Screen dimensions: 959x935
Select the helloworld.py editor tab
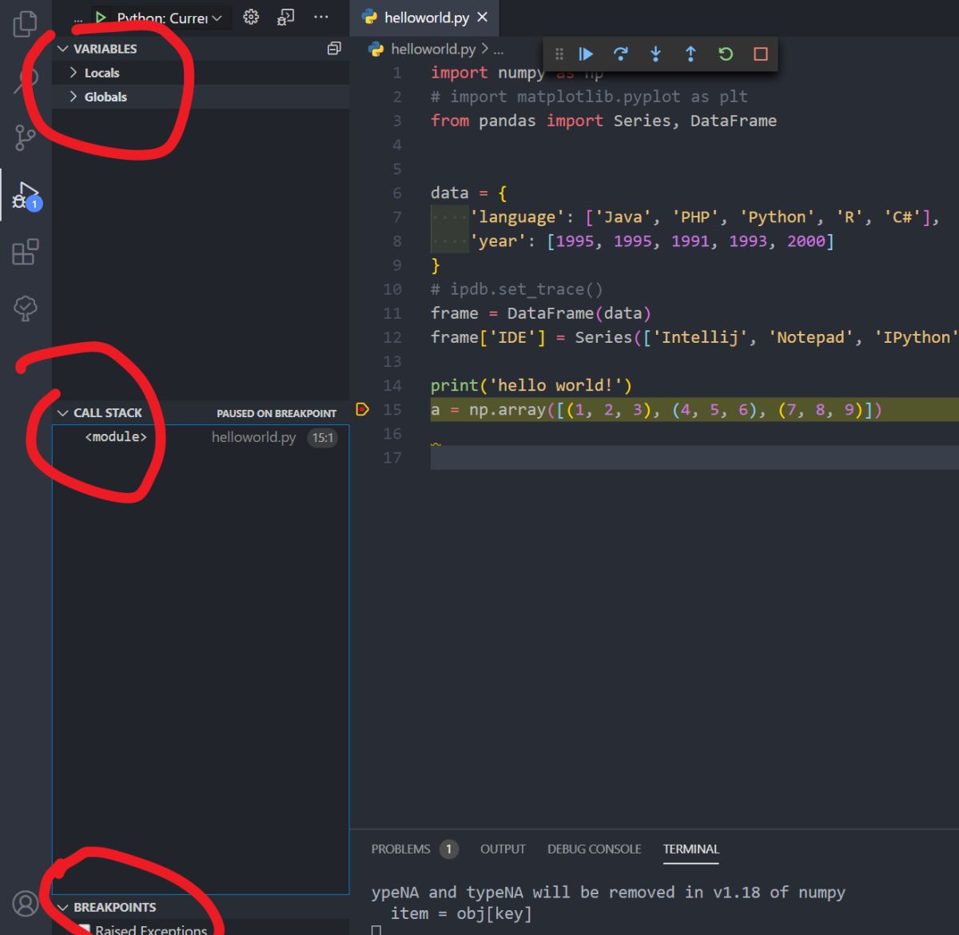(425, 17)
